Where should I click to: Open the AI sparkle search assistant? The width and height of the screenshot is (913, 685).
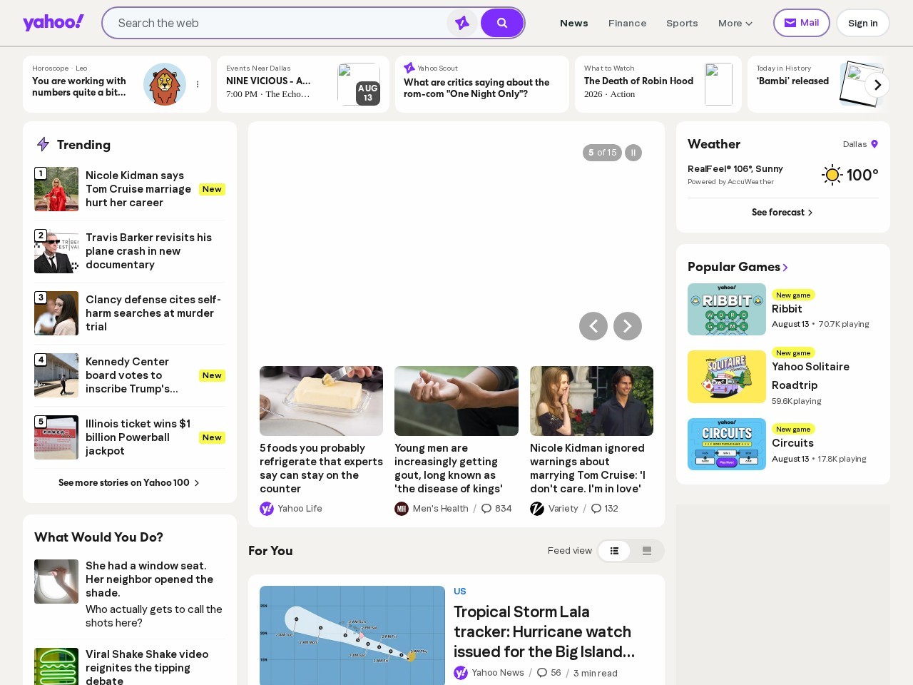coord(462,23)
